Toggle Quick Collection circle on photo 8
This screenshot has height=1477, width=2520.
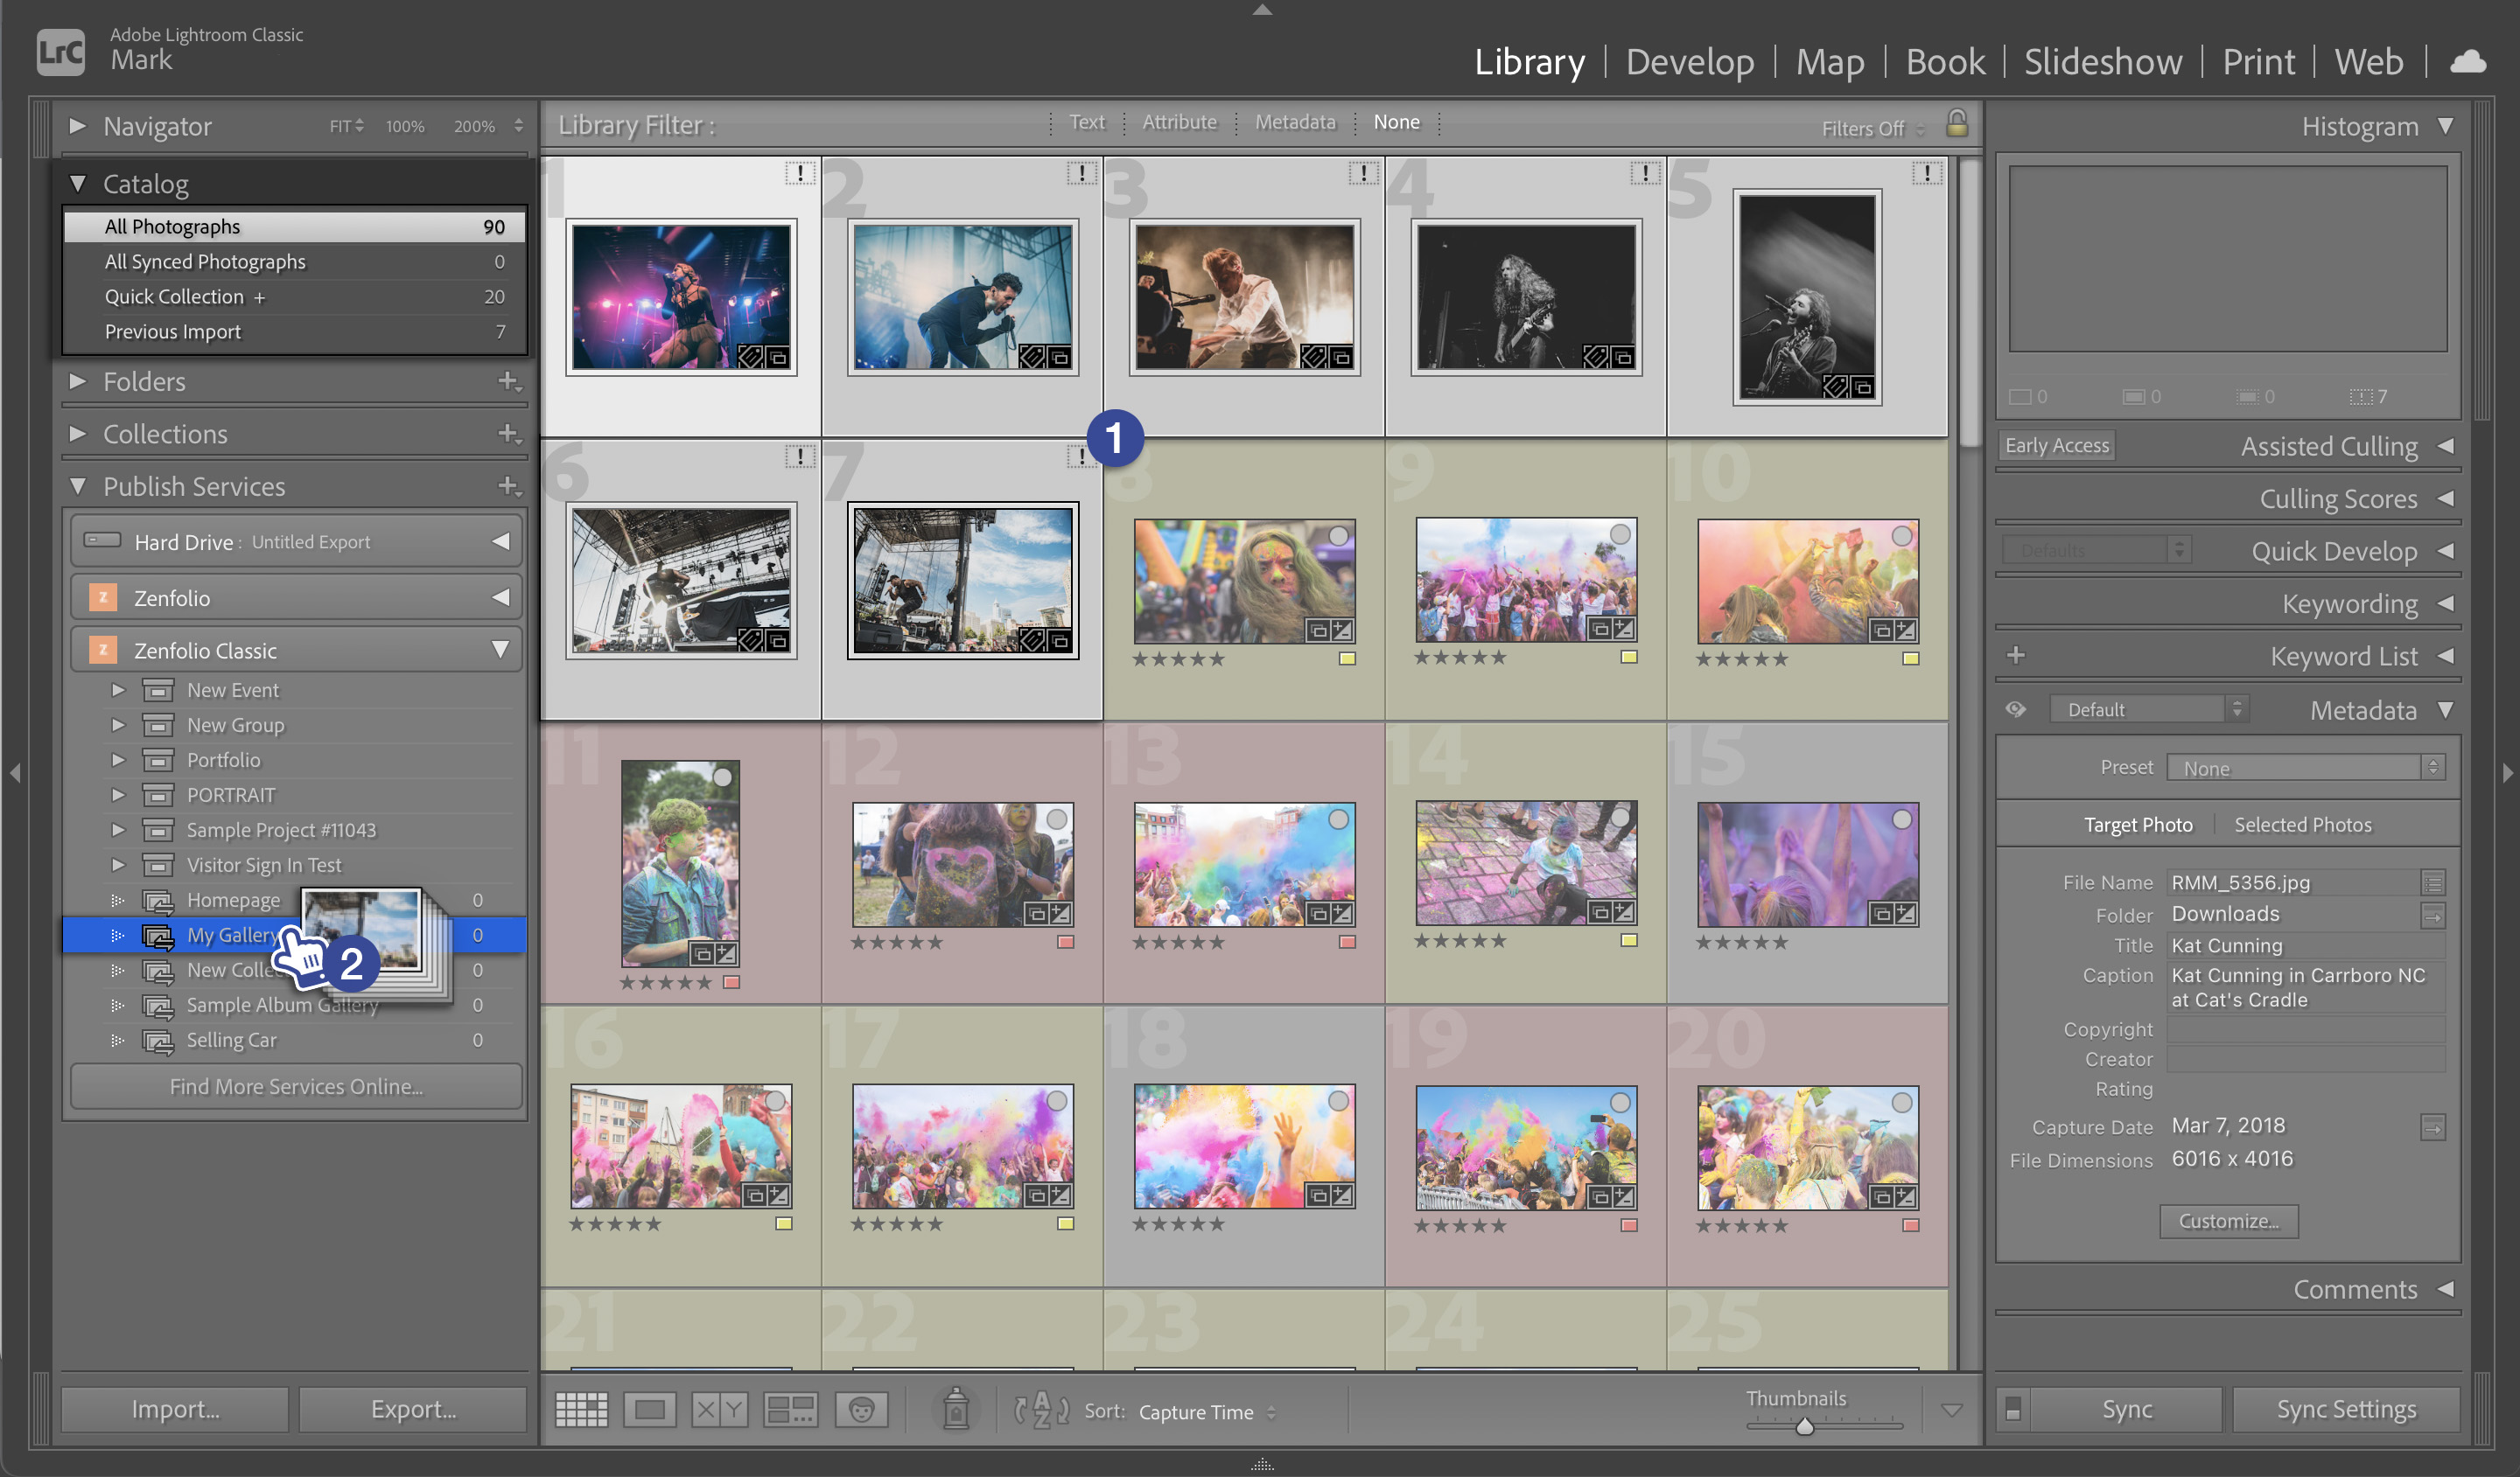pyautogui.click(x=1338, y=537)
